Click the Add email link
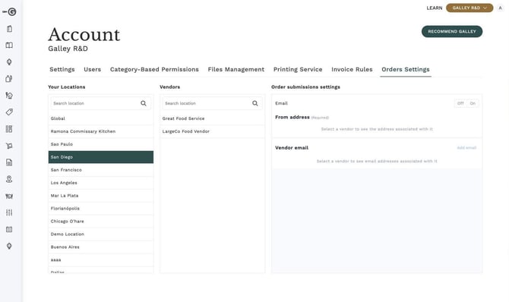509x302 pixels. click(x=466, y=148)
